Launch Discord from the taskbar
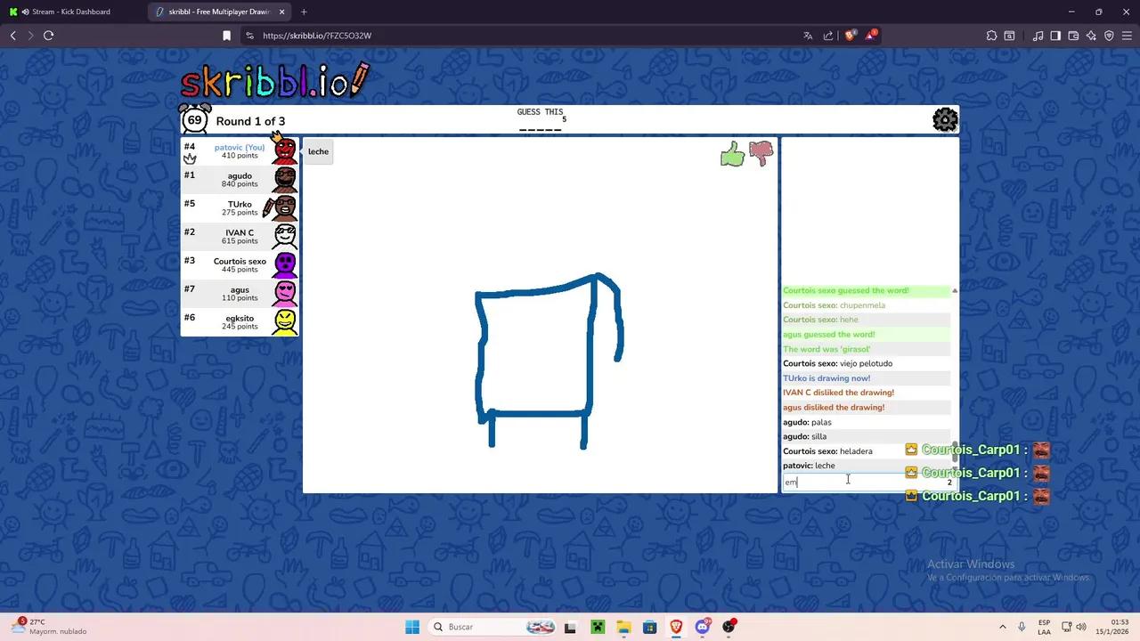 tap(701, 627)
